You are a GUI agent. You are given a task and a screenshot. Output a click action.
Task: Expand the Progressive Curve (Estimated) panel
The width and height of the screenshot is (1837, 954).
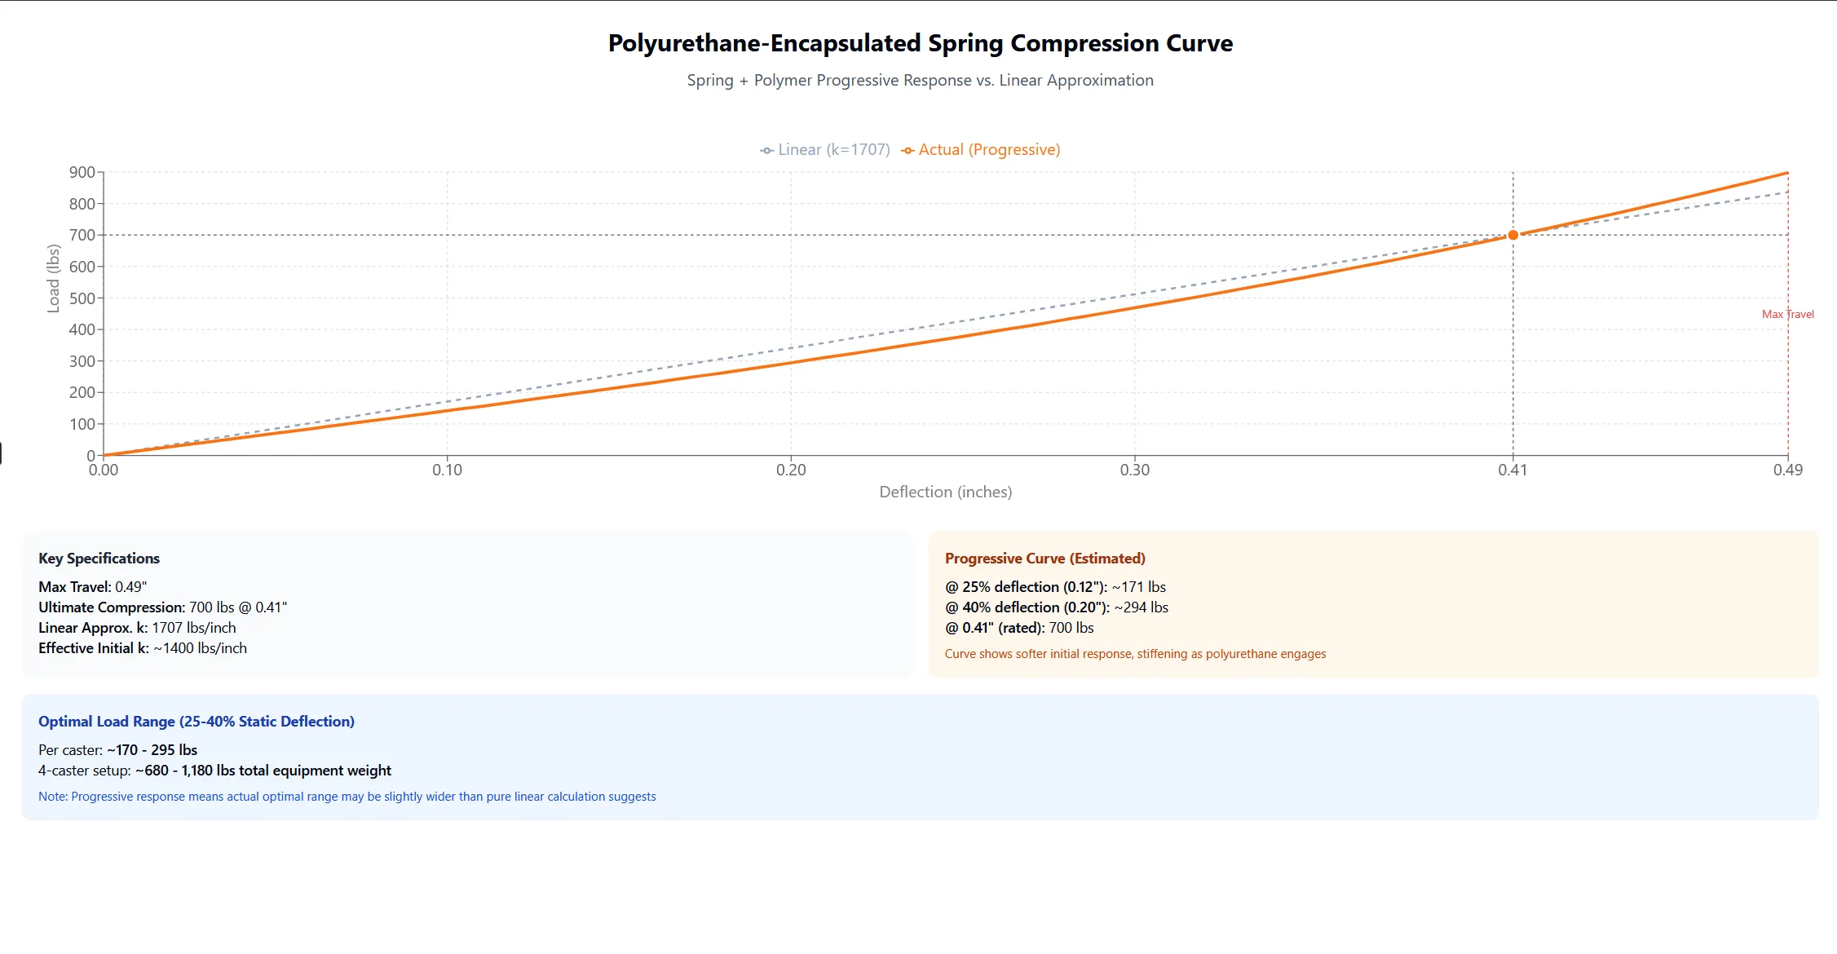click(1044, 558)
